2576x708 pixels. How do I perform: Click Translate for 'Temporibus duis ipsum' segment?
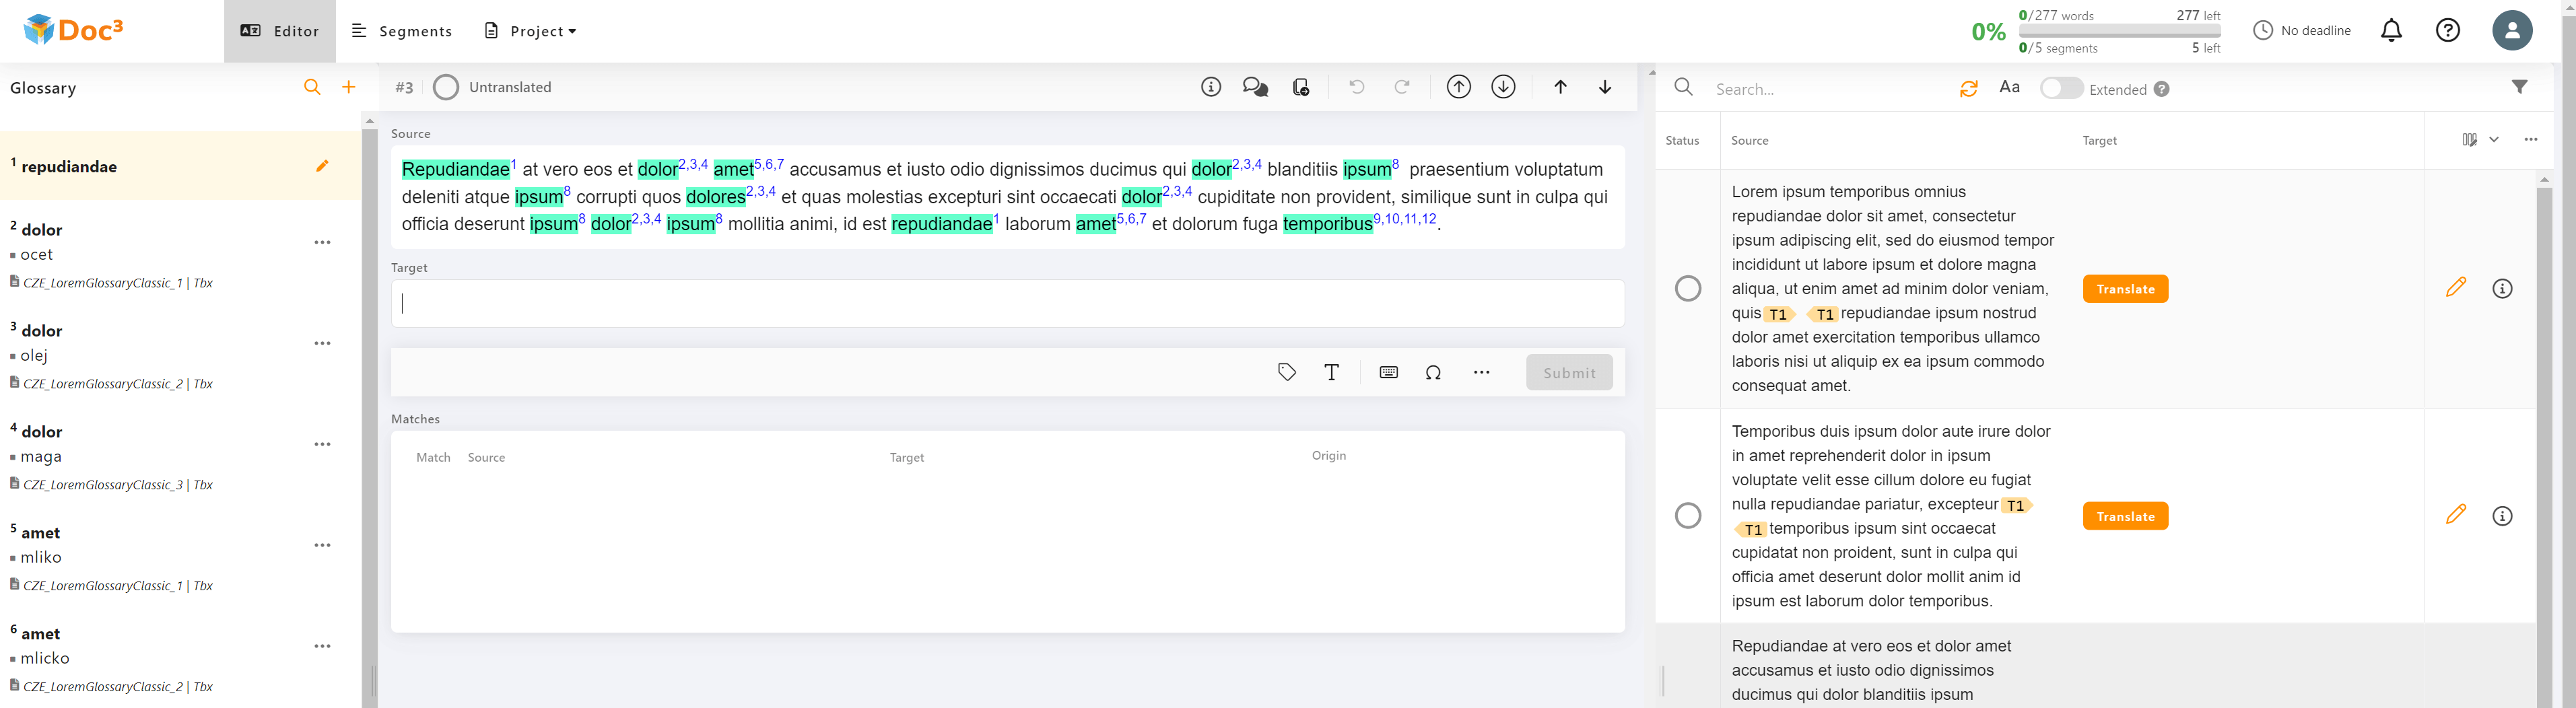click(2125, 516)
